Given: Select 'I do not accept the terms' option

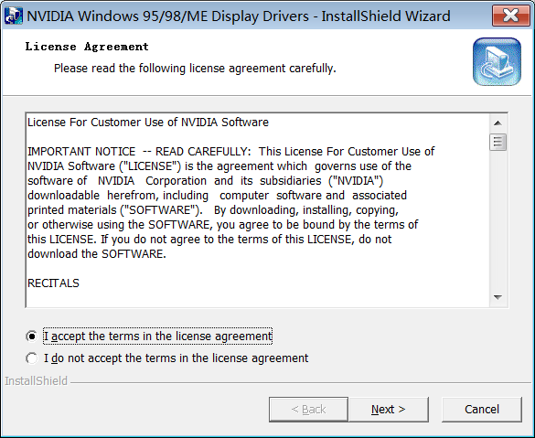Looking at the screenshot, I should [32, 358].
